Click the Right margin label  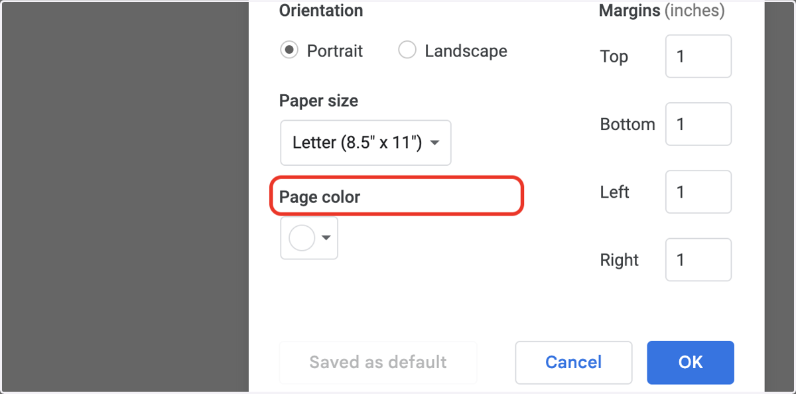pos(620,259)
